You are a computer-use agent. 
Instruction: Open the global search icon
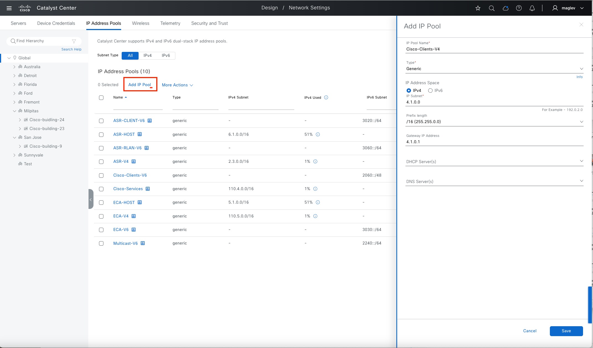point(491,8)
